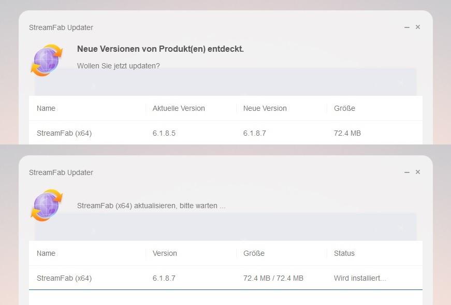451x305 pixels.
Task: Click 'Neue Version' column header
Action: [265, 108]
